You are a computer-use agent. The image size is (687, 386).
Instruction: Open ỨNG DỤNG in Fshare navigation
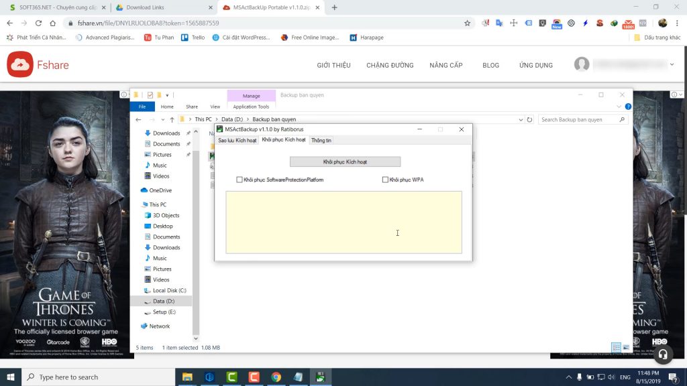pos(536,65)
